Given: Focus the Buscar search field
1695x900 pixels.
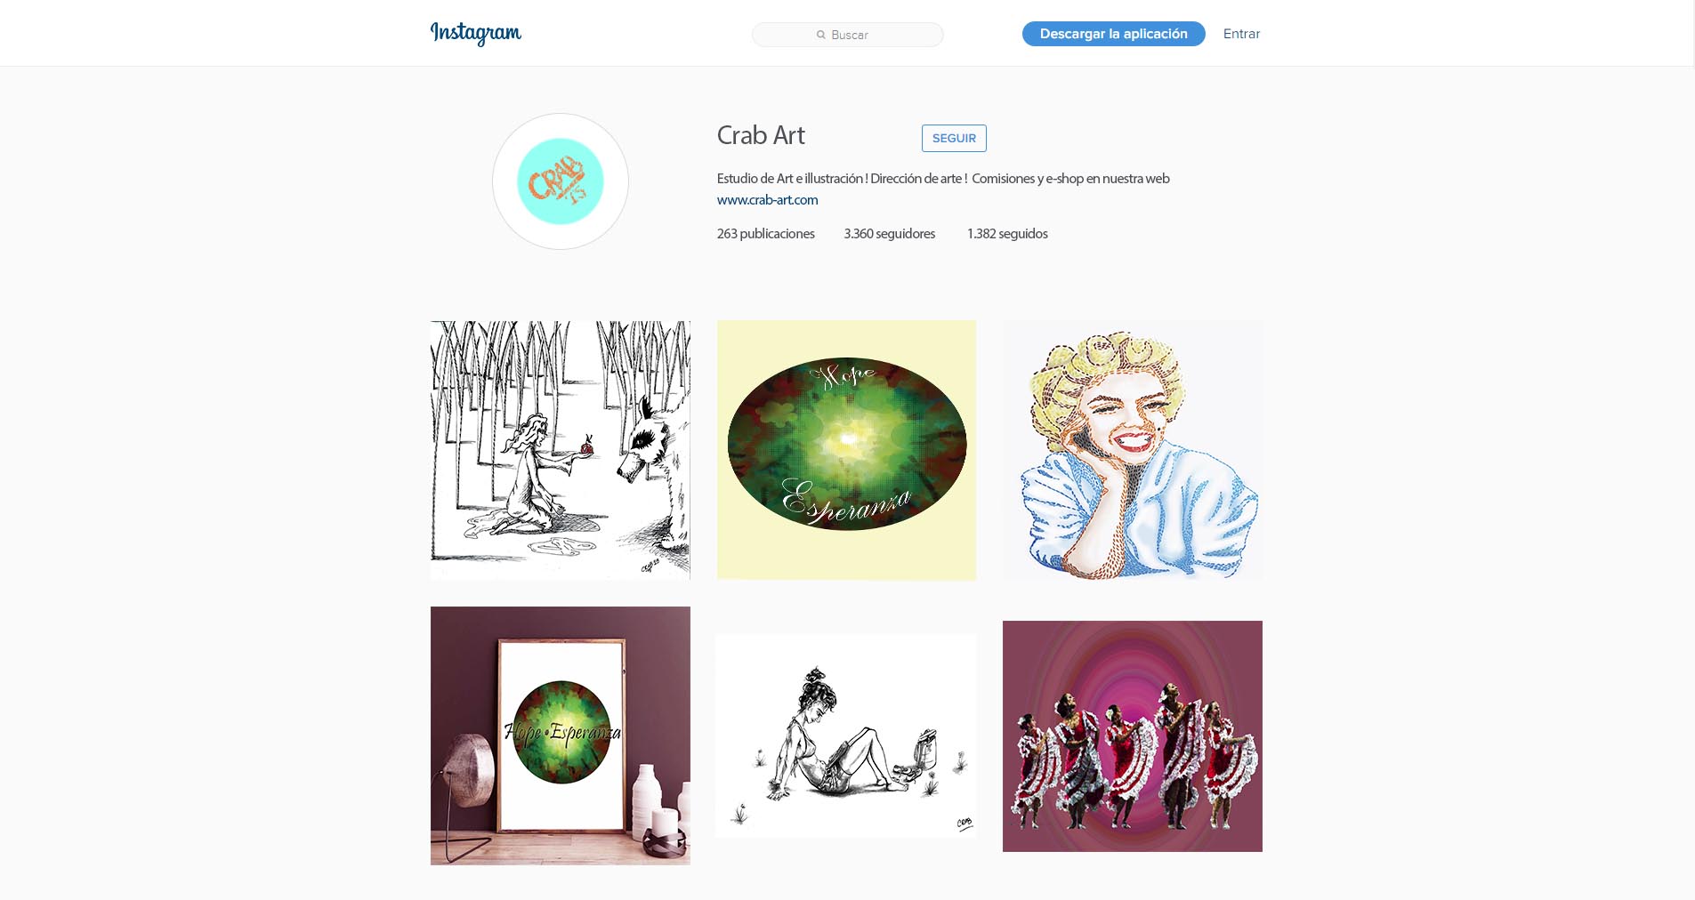Looking at the screenshot, I should pyautogui.click(x=847, y=35).
